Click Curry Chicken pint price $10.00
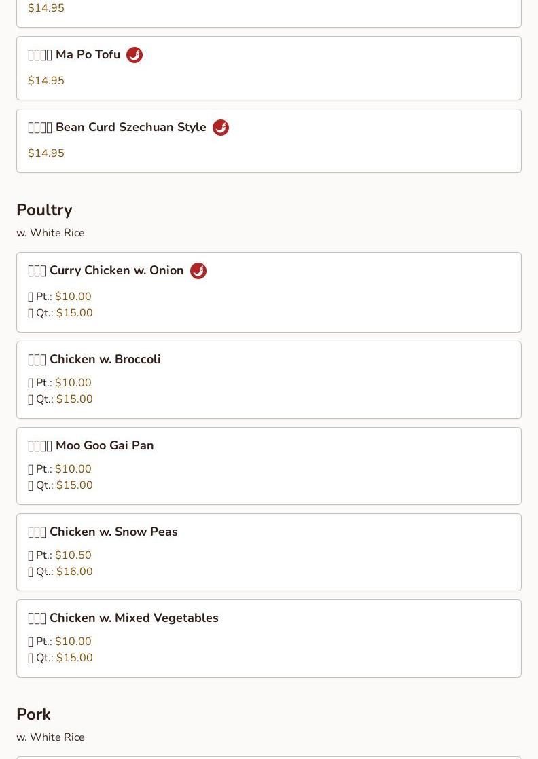Screen dimensions: 538x759 point(73,297)
